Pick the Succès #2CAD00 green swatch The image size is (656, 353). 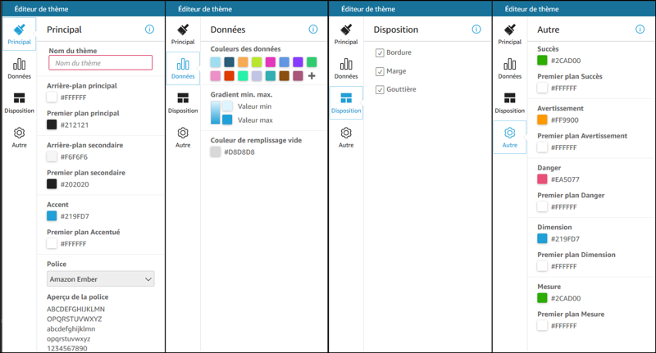[542, 60]
